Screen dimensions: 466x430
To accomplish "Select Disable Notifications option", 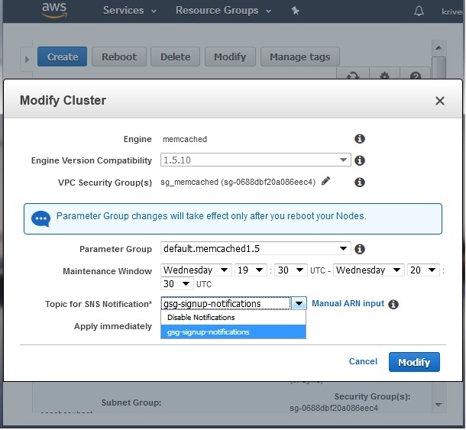I will (201, 317).
